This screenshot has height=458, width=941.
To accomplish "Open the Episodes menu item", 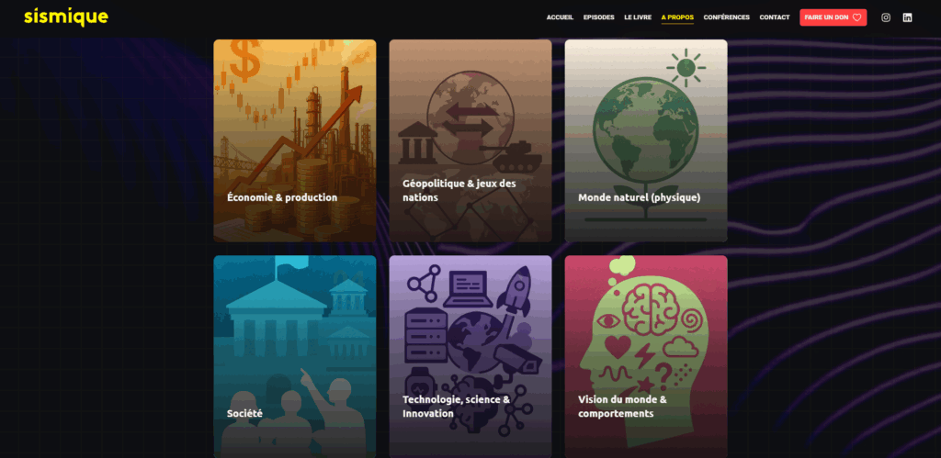I will [x=598, y=17].
